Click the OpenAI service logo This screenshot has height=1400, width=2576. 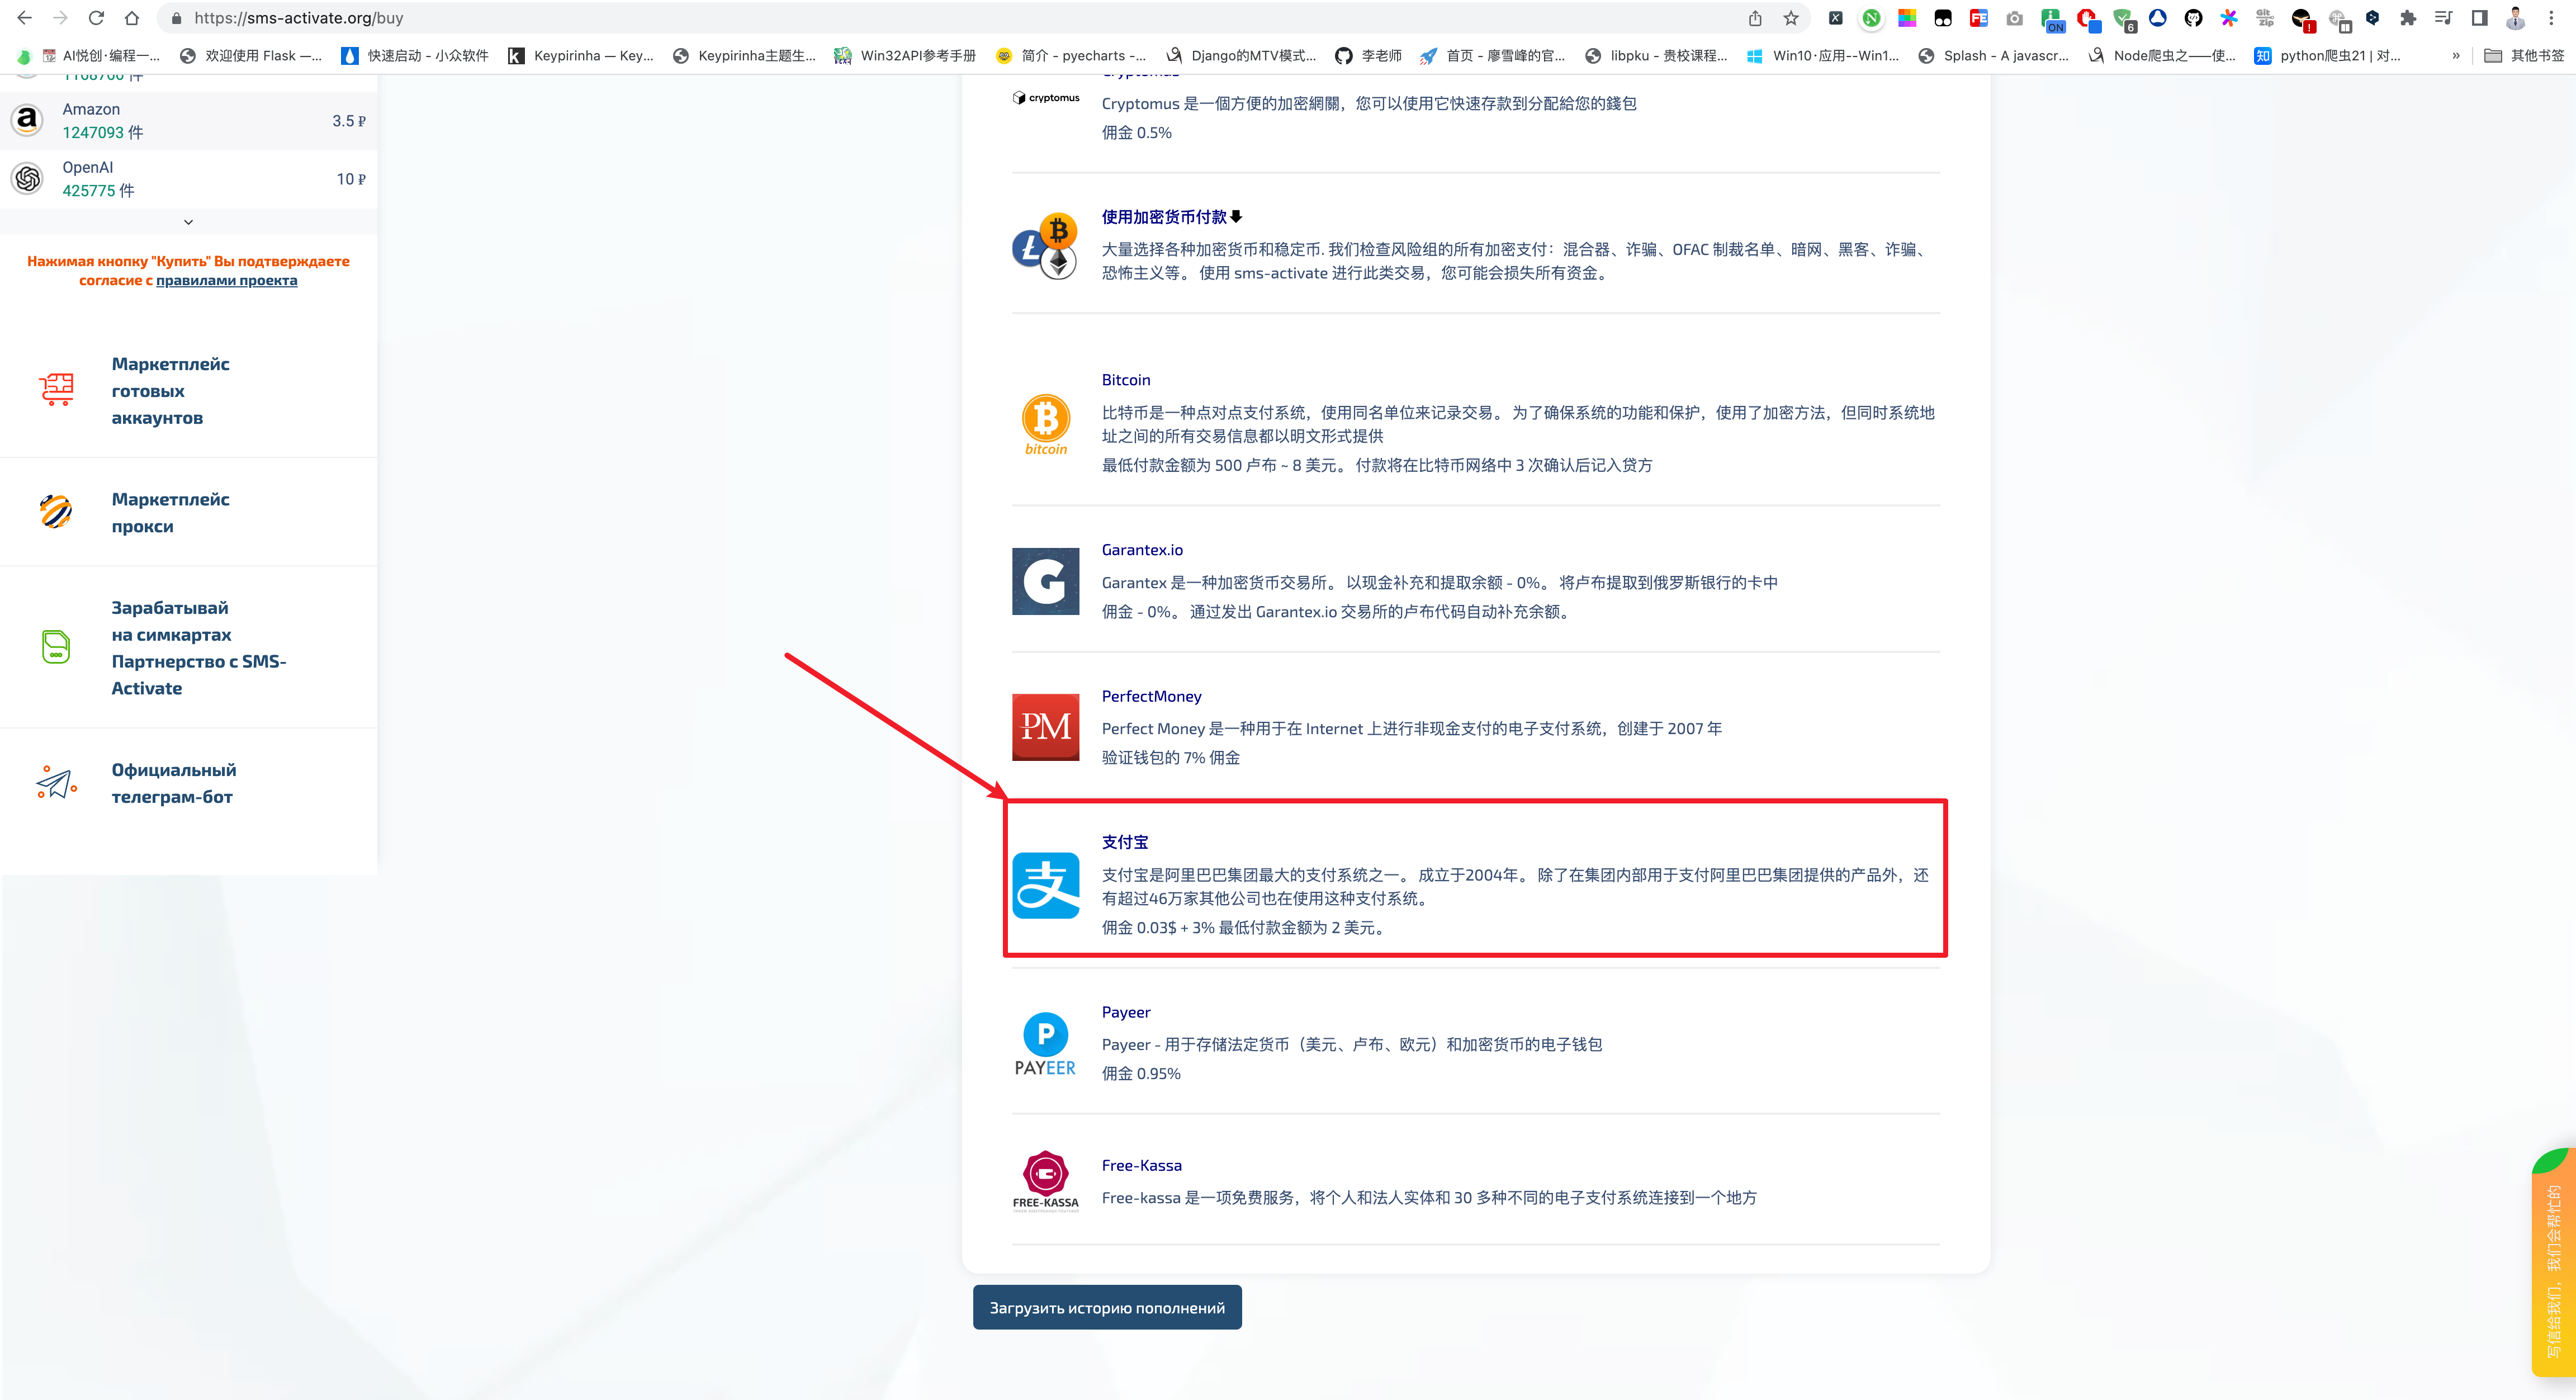(x=27, y=179)
